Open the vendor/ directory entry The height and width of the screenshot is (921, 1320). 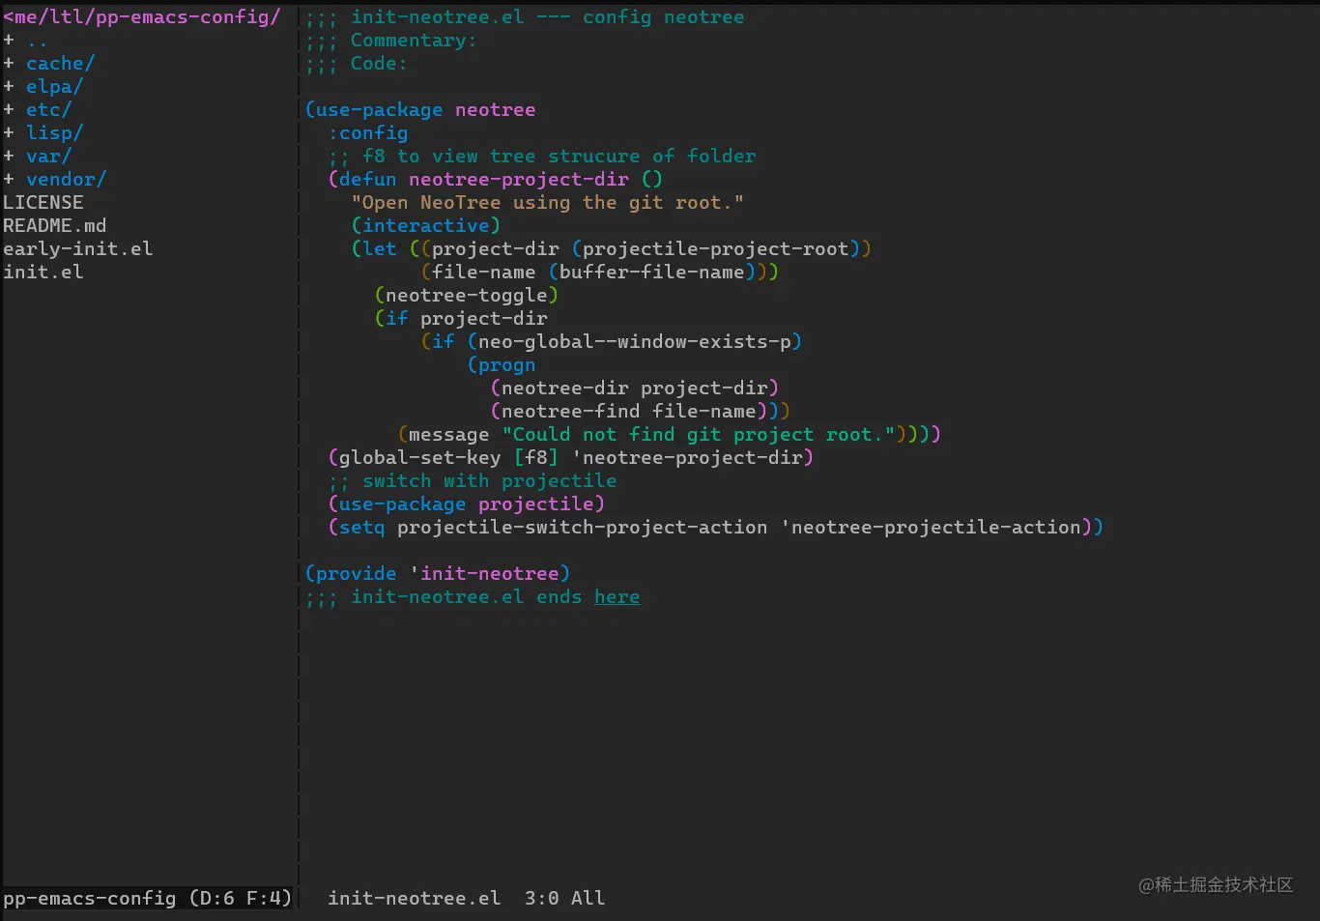(x=66, y=179)
